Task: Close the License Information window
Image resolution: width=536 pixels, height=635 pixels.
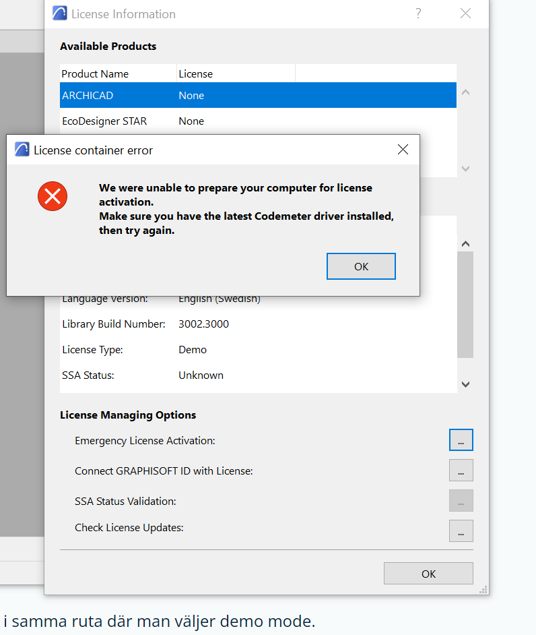Action: pyautogui.click(x=465, y=13)
